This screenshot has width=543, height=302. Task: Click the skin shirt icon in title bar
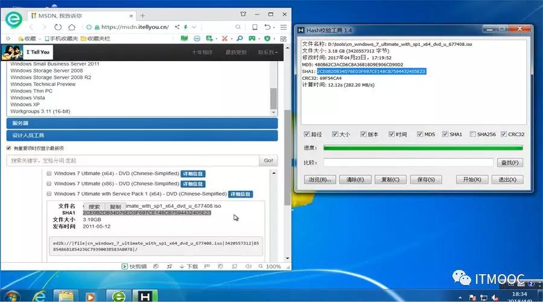click(x=243, y=14)
